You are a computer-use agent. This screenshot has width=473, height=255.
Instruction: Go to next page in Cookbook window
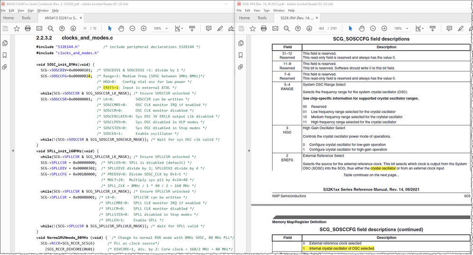click(73, 28)
